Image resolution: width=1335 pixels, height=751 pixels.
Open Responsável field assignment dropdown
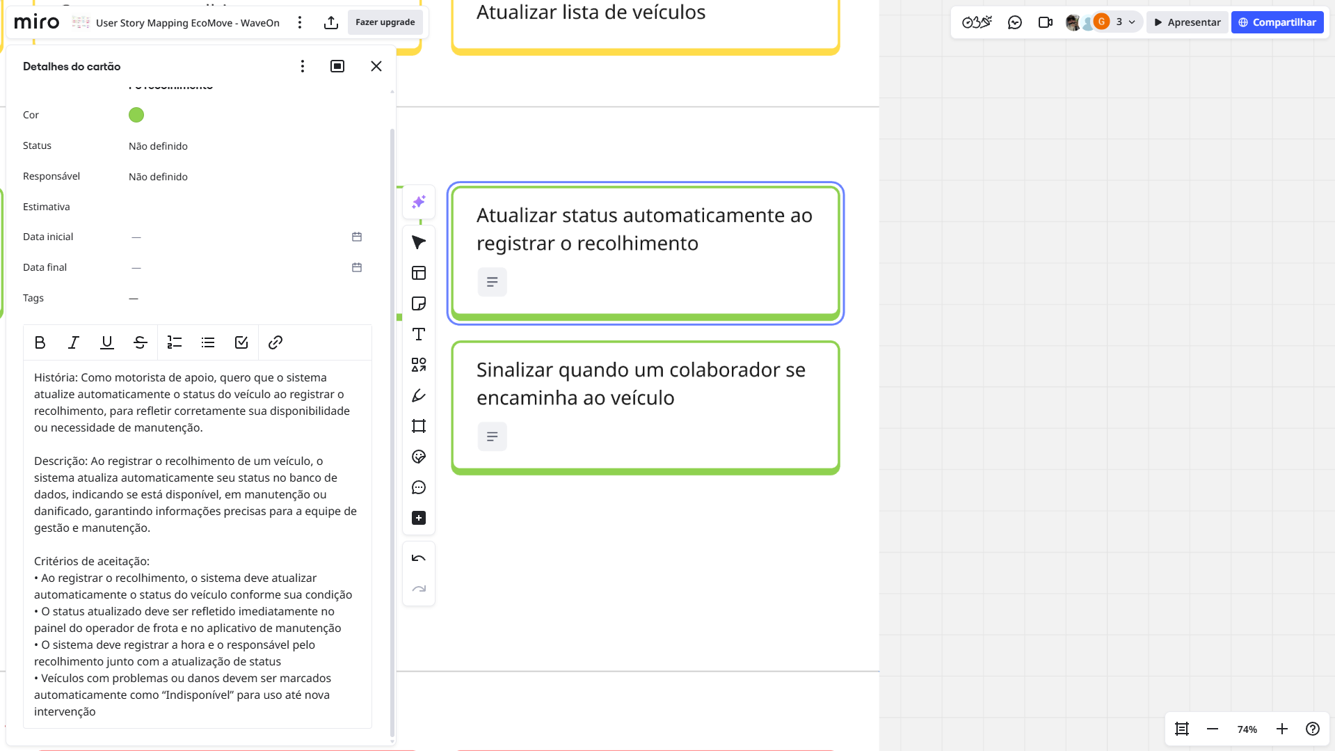point(158,177)
